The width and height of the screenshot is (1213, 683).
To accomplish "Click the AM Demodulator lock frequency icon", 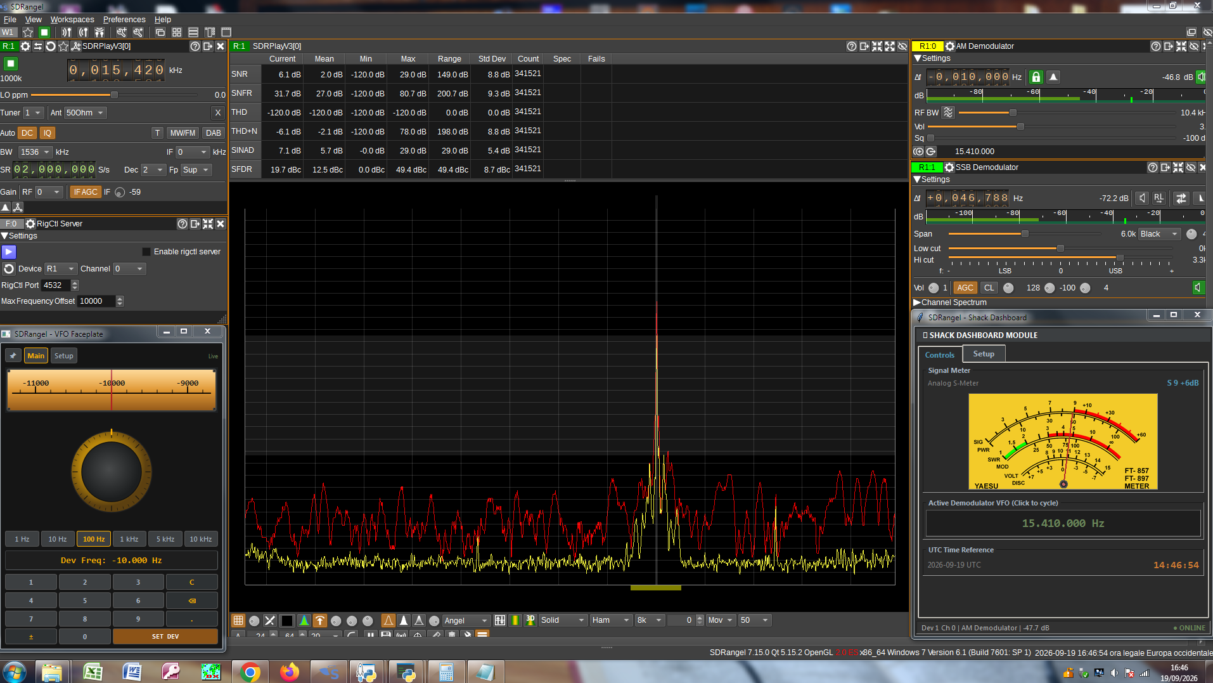I will [1036, 77].
